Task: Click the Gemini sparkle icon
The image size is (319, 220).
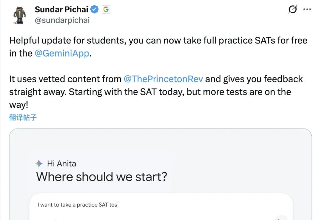Action: (x=39, y=164)
